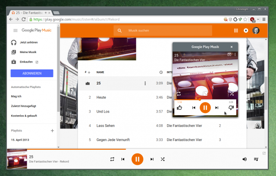This screenshot has height=176, width=276.
Task: Select Einkaufen in the sidebar
Action: point(26,62)
